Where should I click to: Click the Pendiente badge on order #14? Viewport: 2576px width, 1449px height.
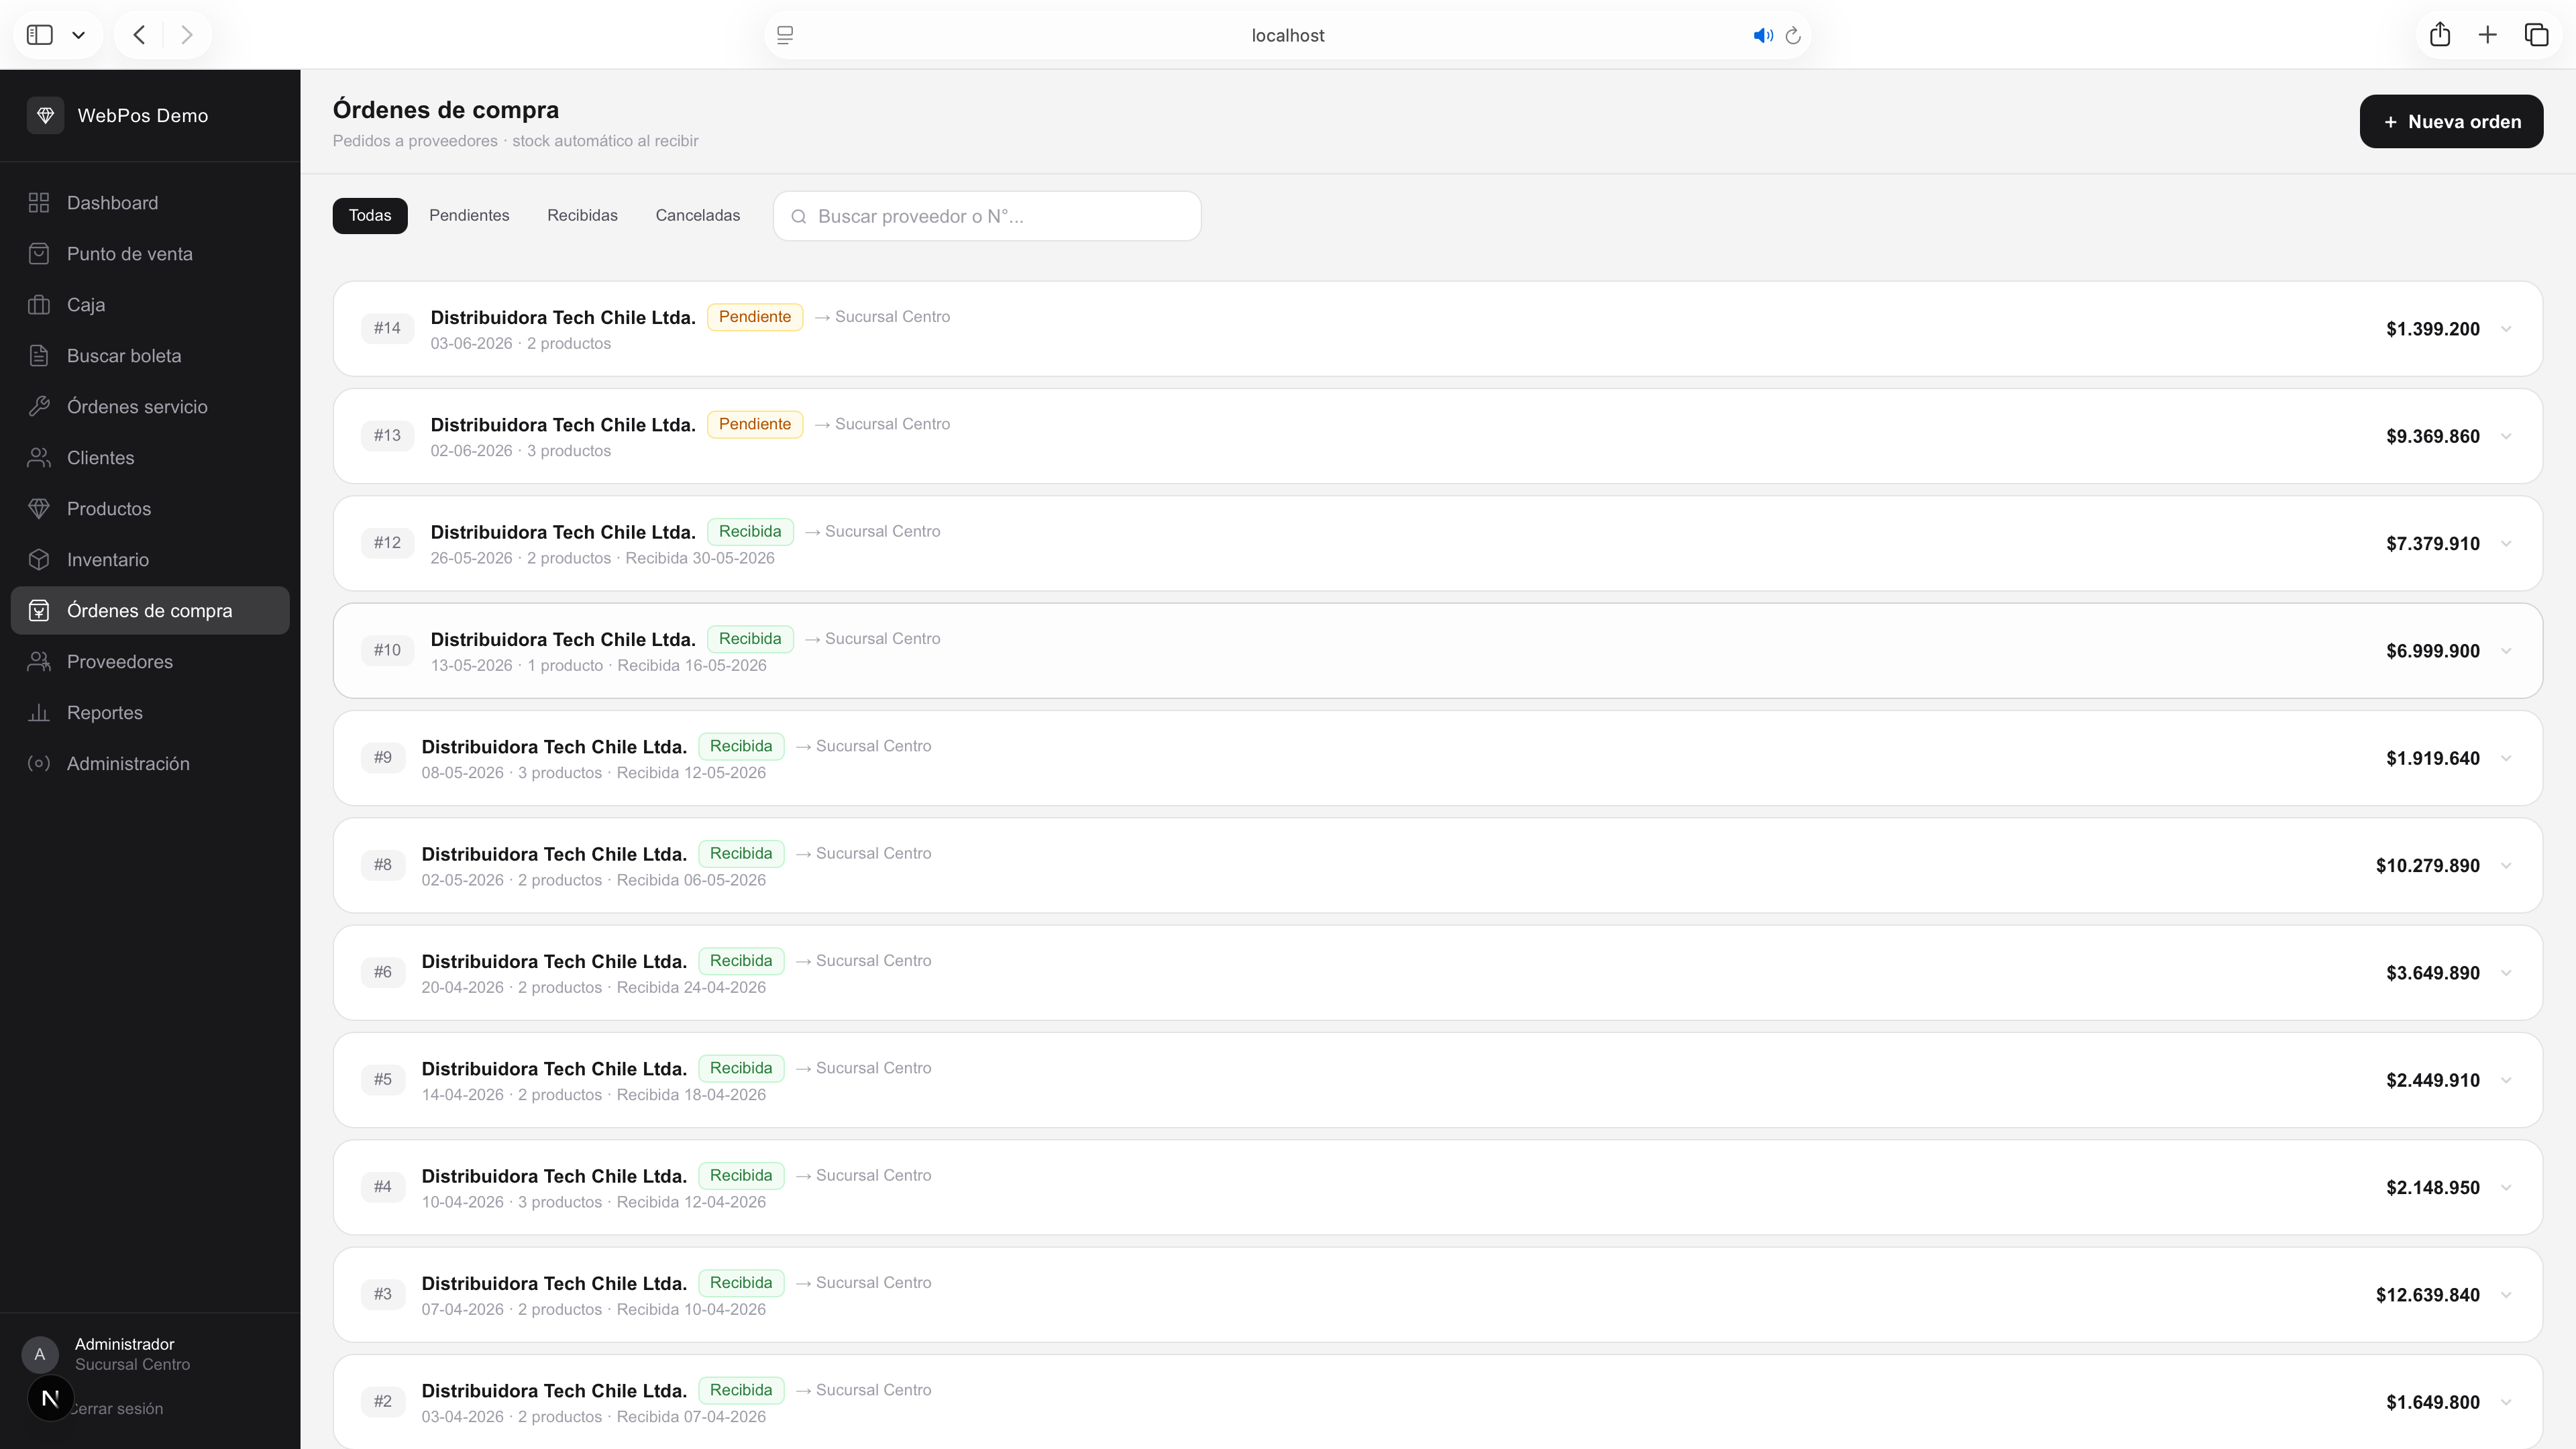tap(755, 317)
